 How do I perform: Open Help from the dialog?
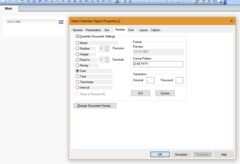224,154
